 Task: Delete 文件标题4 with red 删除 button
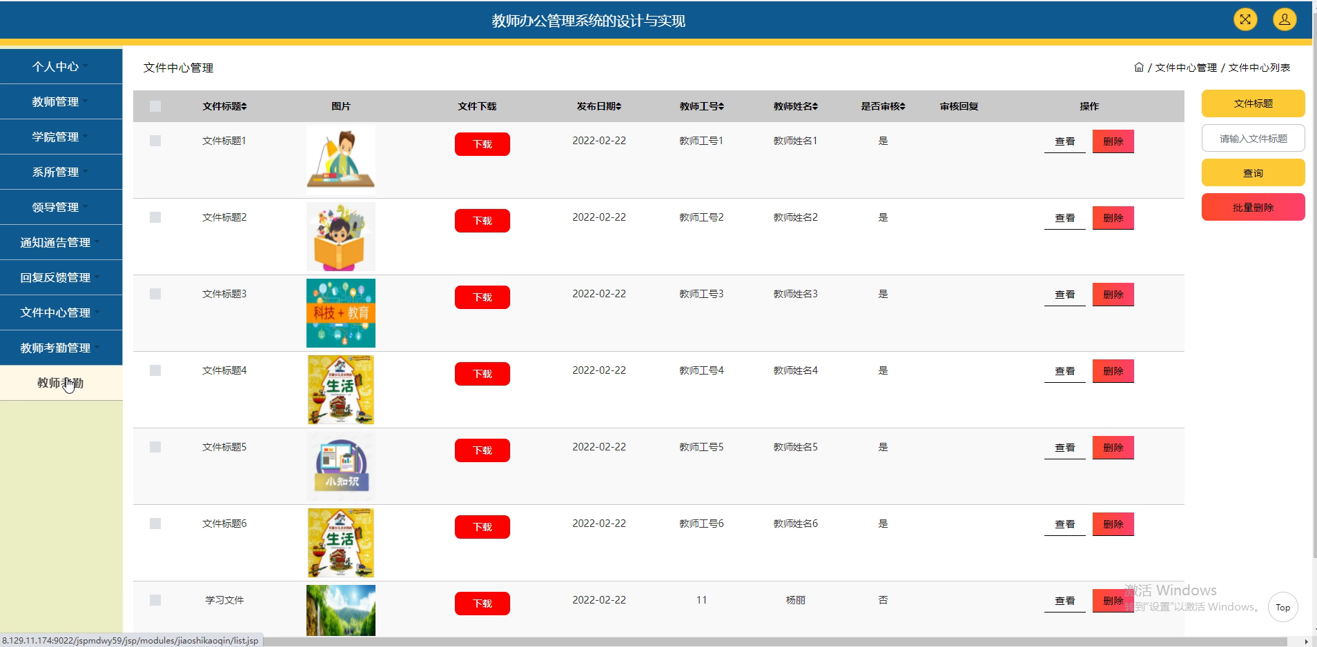1113,371
